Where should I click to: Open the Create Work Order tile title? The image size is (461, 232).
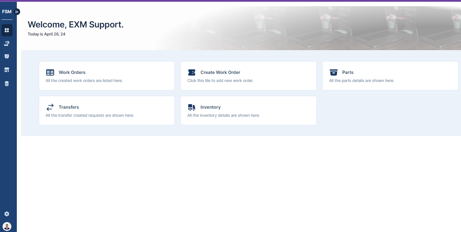pyautogui.click(x=220, y=72)
